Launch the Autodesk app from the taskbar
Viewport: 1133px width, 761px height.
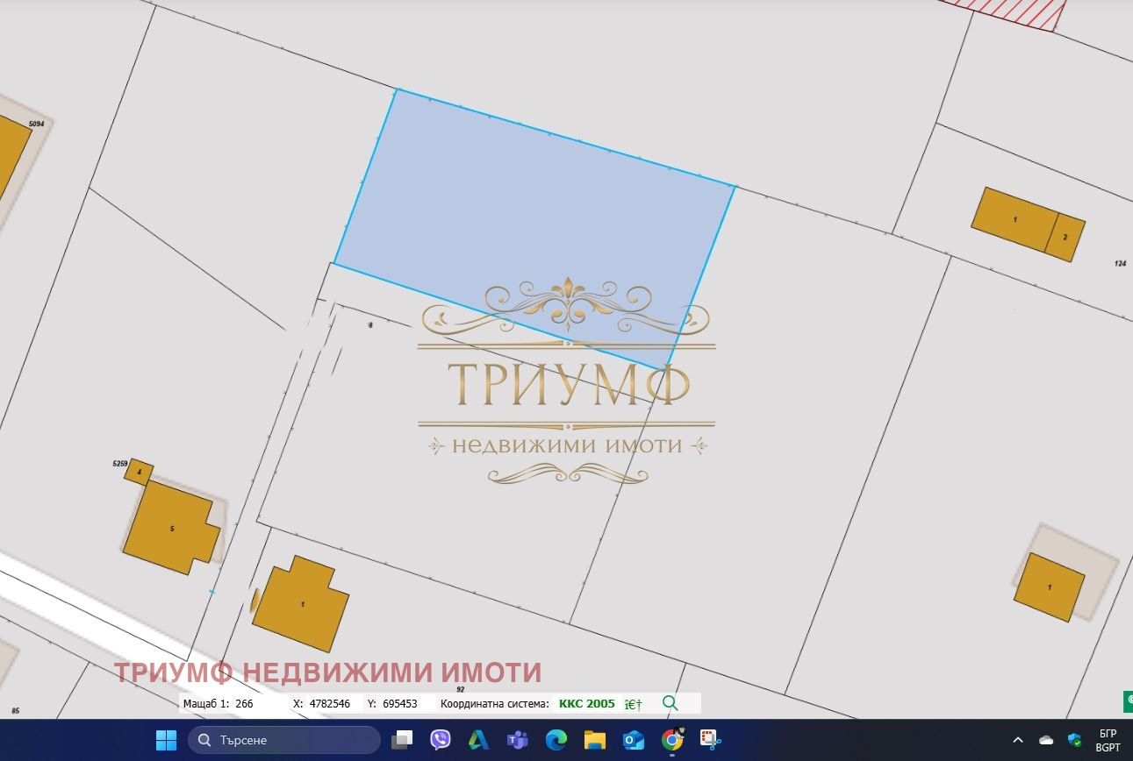click(477, 740)
